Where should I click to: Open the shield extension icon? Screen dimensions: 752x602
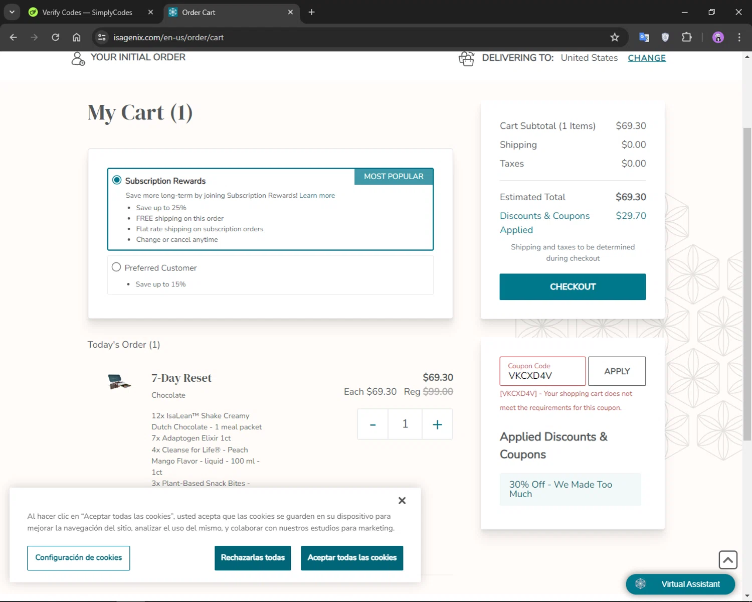coord(665,37)
